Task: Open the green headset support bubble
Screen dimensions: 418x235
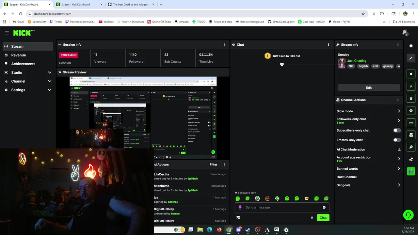Action: click(x=408, y=215)
